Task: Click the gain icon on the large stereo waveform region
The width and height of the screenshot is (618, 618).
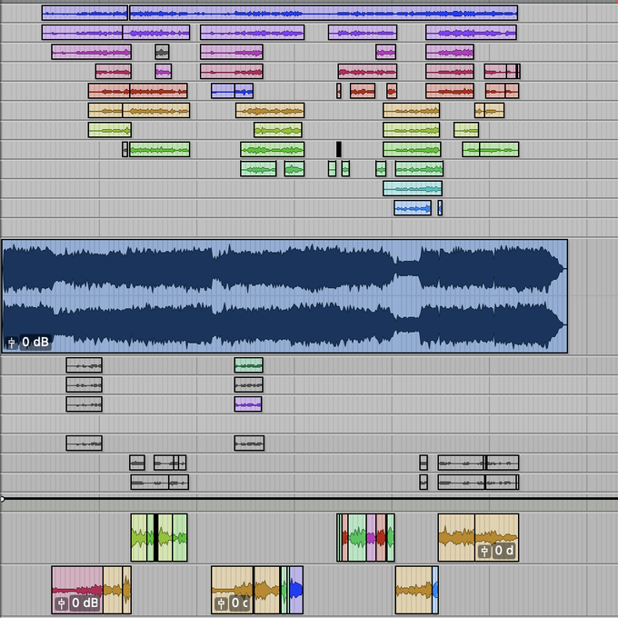Action: tap(12, 343)
